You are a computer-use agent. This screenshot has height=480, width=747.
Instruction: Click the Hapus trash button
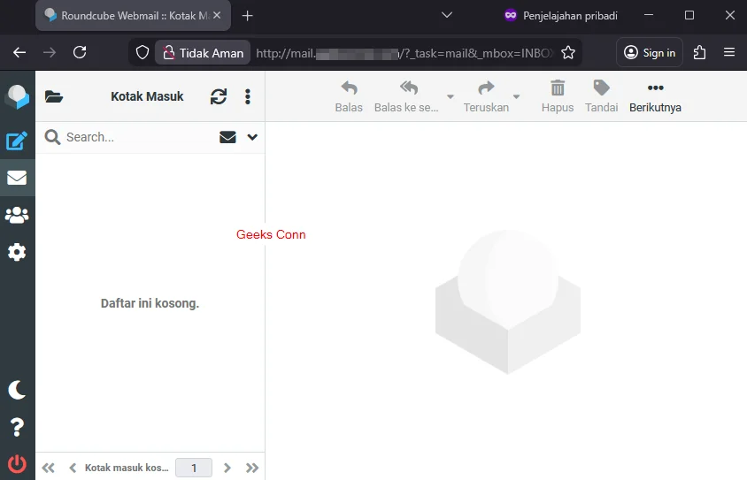click(x=558, y=96)
